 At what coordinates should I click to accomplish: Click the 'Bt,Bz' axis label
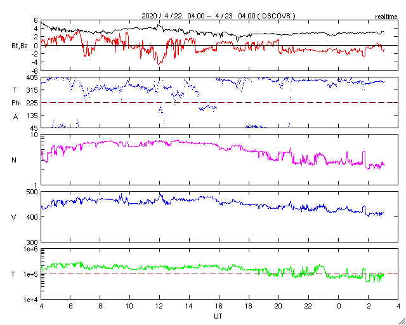point(20,46)
